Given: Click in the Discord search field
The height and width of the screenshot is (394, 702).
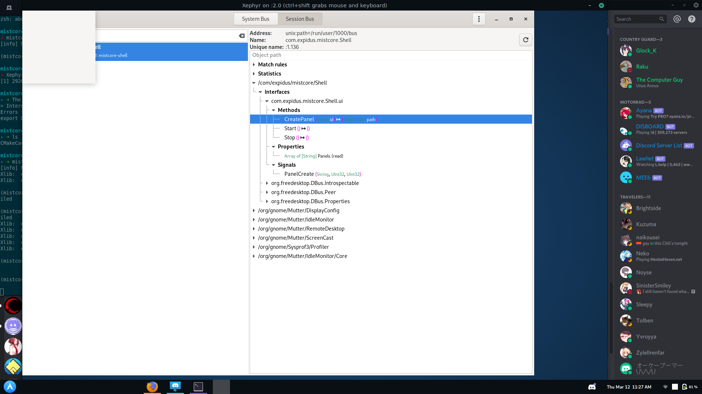Looking at the screenshot, I should click(x=638, y=19).
